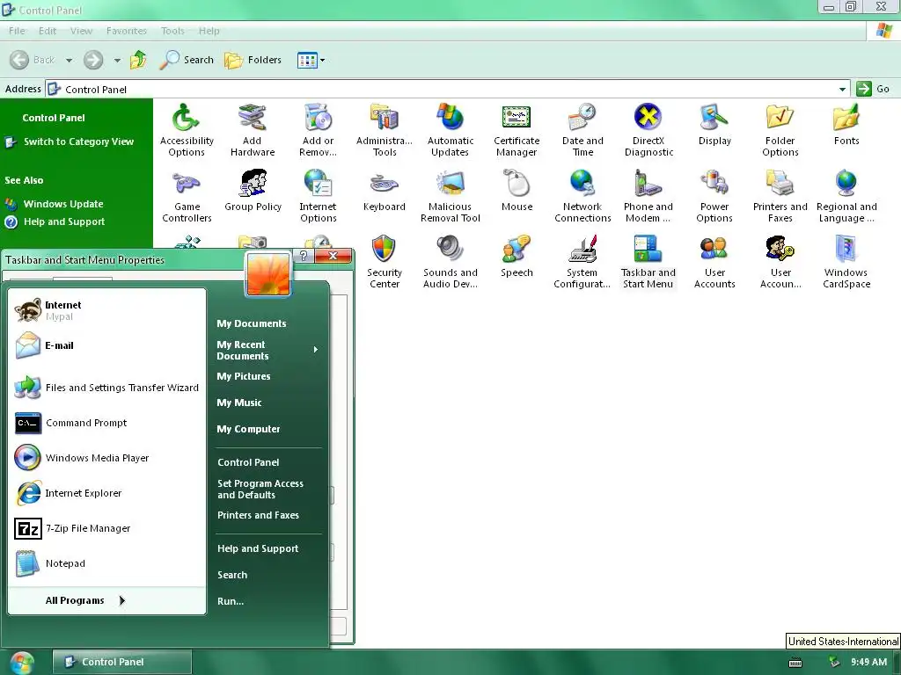901x675 pixels.
Task: Open User Accounts icon with key
Action: pyautogui.click(x=780, y=262)
